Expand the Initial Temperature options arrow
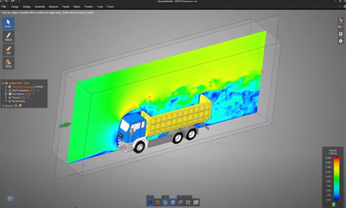 point(37,90)
